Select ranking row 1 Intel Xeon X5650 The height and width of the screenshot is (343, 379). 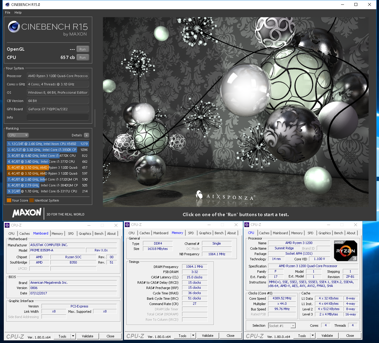(x=48, y=144)
